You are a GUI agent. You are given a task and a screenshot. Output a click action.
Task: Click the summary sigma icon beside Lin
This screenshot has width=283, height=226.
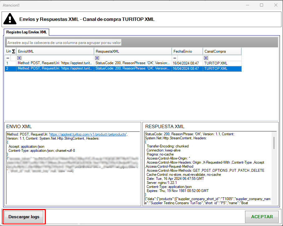(13, 51)
